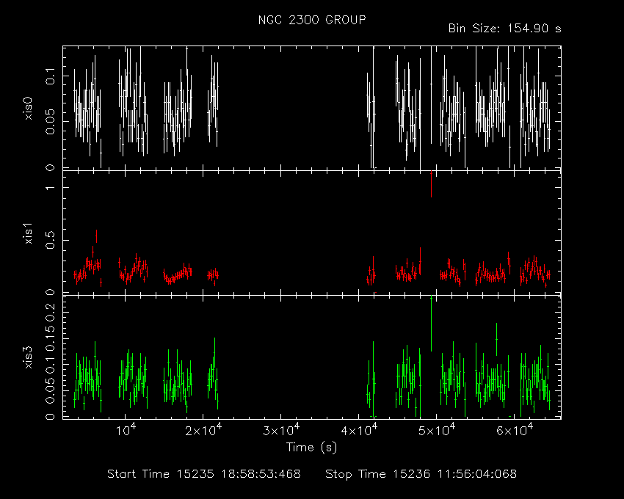Click the 0.5 tick label on xis1 axis
The width and height of the screenshot is (624, 499).
(50, 241)
